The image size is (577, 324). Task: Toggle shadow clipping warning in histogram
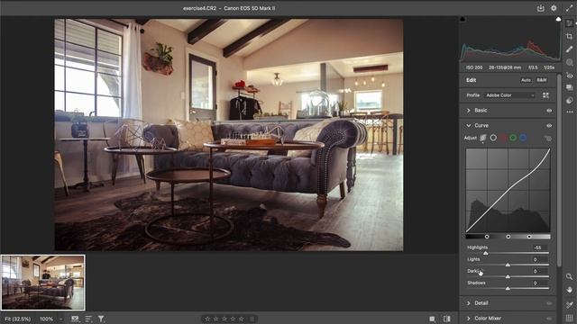[x=463, y=19]
